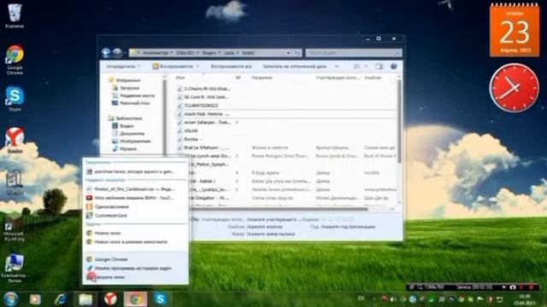Viewport: 547px width, 307px height.
Task: Open the Computer desktop shortcut
Action: click(14, 268)
